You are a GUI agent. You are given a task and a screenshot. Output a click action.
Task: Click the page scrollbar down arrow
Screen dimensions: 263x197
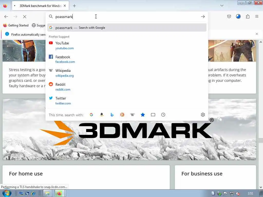coord(261,187)
